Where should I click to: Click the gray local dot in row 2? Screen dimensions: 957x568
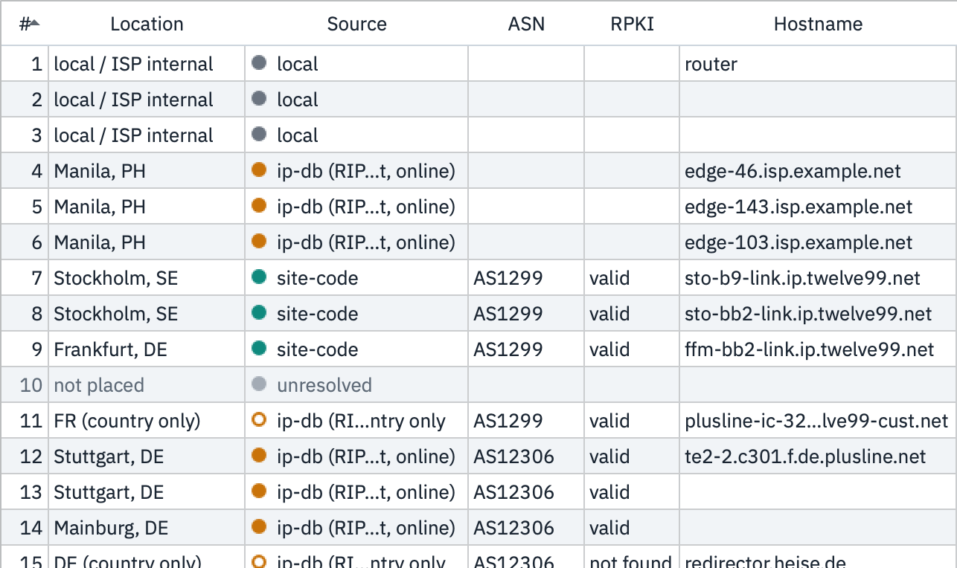[259, 99]
